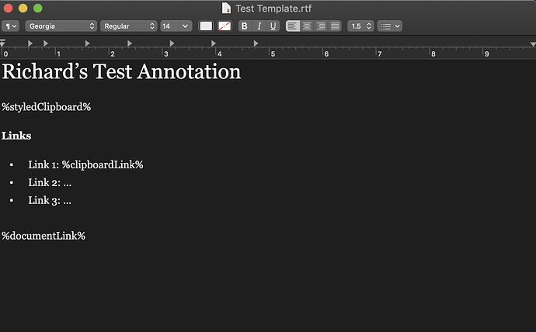Click the bold Links heading
Viewport: 536px width, 332px height.
(x=16, y=136)
